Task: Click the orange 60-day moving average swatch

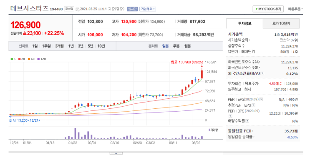Action: coord(29,59)
